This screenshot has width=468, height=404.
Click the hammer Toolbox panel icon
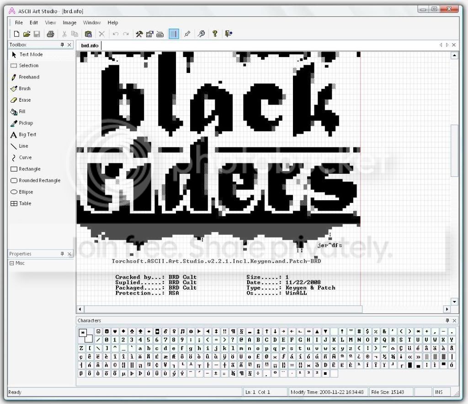139,34
